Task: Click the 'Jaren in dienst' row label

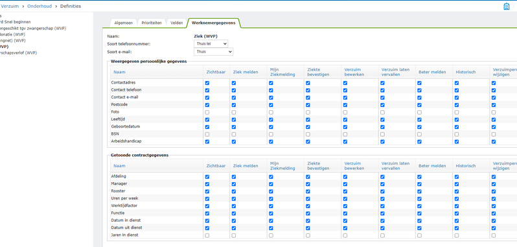Action: 124,235
